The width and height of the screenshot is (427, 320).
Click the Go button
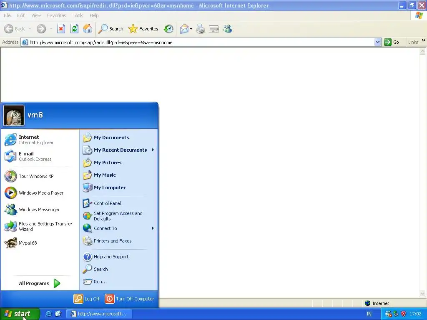tap(392, 42)
